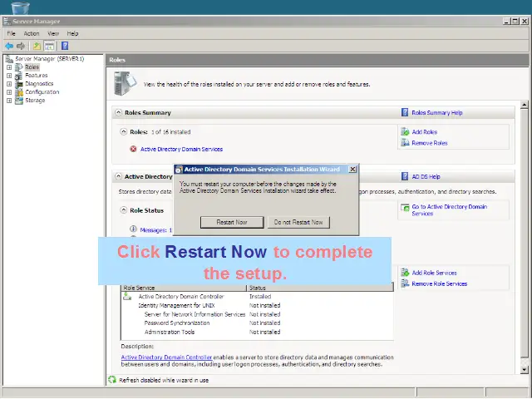Click the Add Roles link
Viewport: 532px width, 399px height.
click(x=425, y=132)
